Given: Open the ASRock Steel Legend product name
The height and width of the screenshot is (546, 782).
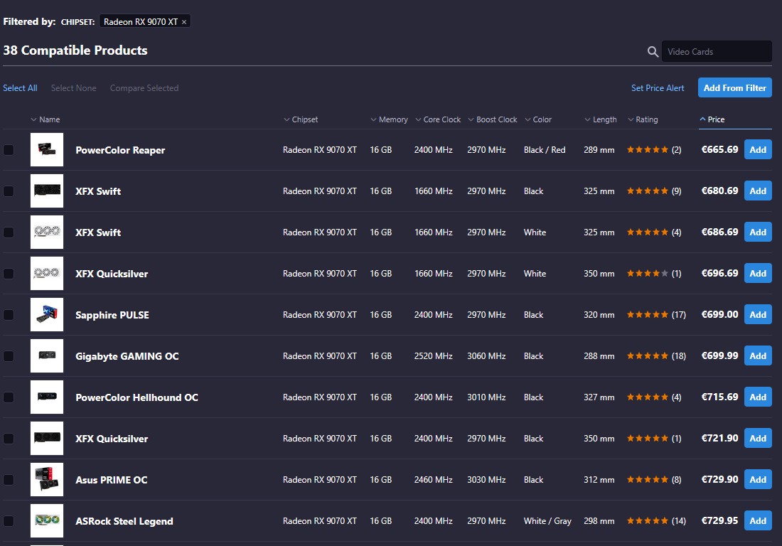Looking at the screenshot, I should [124, 521].
